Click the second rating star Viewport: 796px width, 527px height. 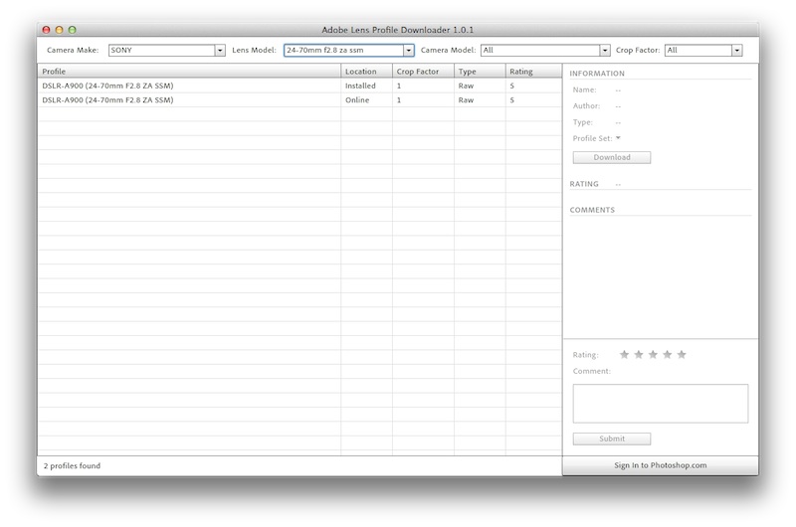[639, 354]
